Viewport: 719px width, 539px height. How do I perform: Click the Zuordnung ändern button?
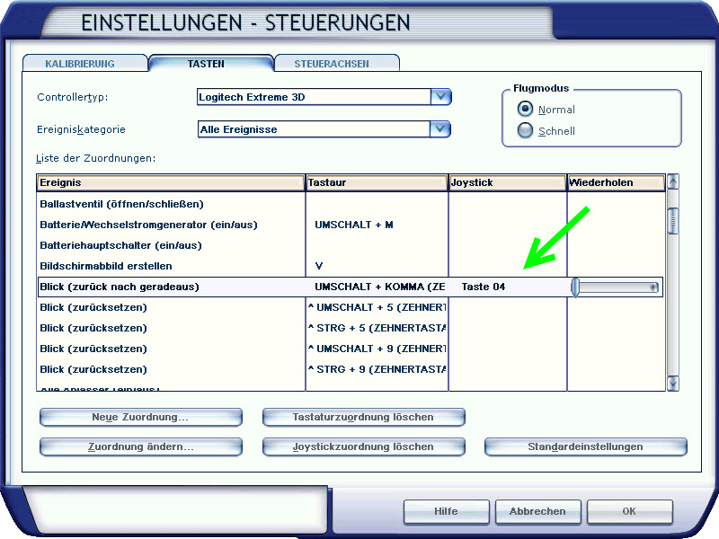coord(141,446)
